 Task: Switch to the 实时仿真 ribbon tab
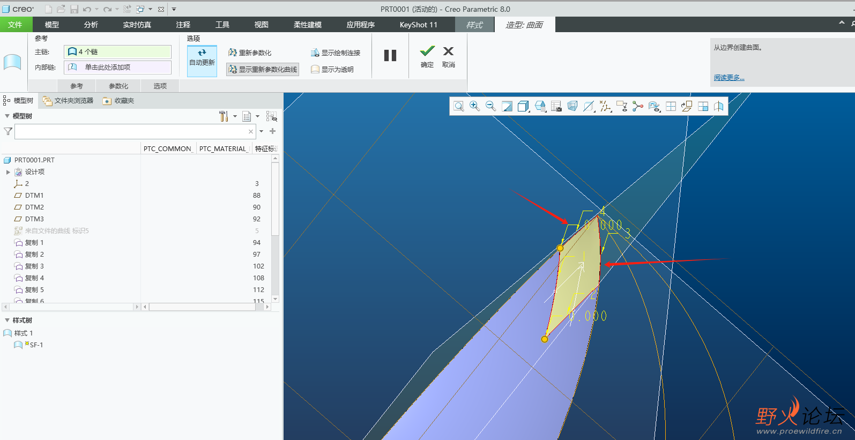tap(137, 25)
